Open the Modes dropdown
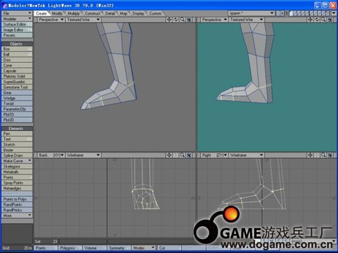The image size is (338, 253). (143, 248)
